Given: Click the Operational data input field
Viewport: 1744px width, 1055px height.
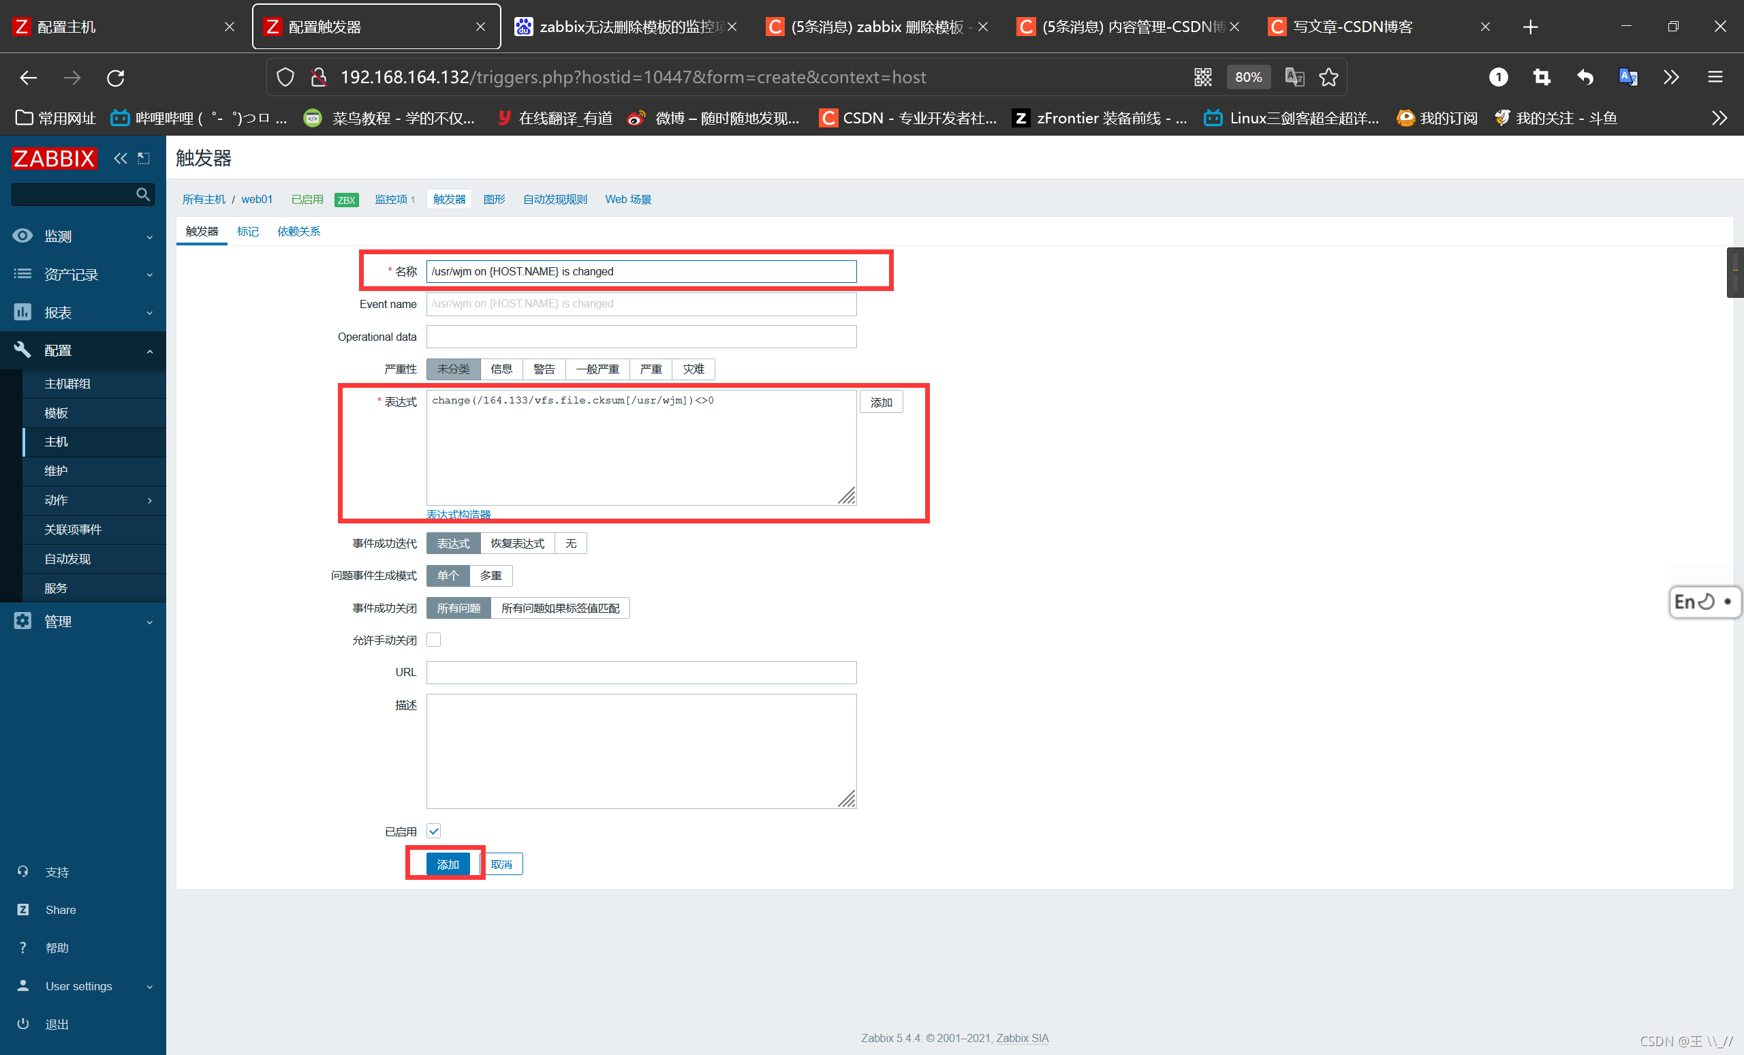Looking at the screenshot, I should [x=640, y=336].
